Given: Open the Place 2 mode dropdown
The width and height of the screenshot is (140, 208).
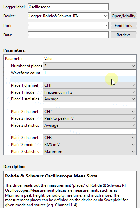Looking at the screenshot, I should 90,118.
